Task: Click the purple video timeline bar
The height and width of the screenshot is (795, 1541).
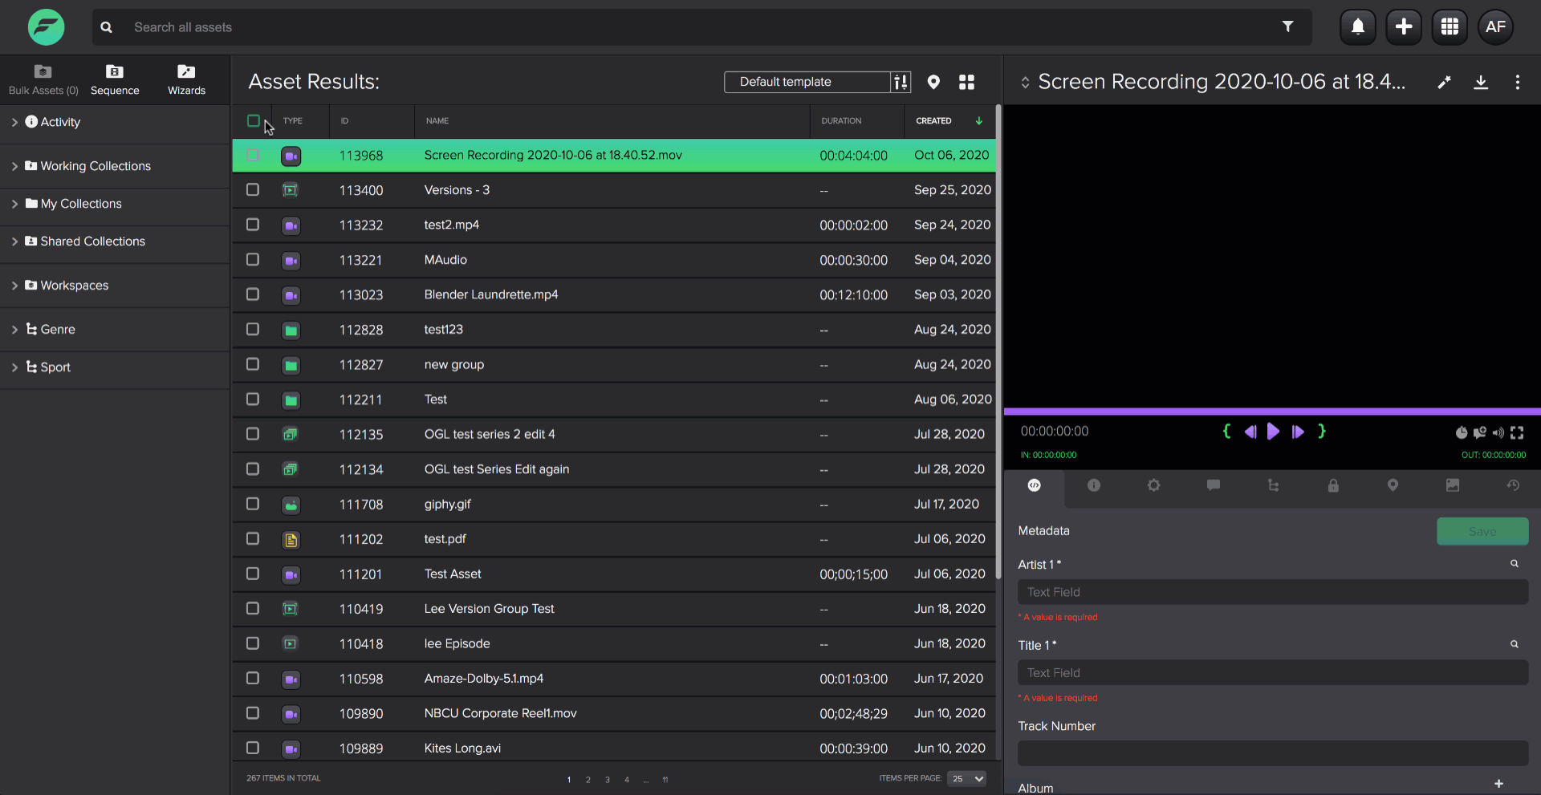Action: (x=1271, y=412)
